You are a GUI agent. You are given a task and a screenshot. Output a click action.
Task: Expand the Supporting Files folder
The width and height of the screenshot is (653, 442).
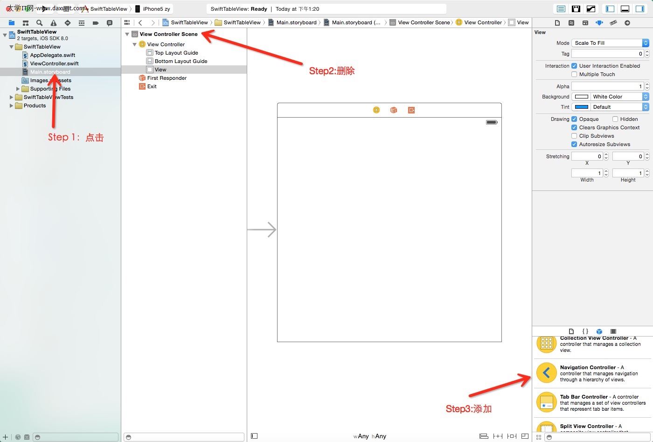coord(18,89)
